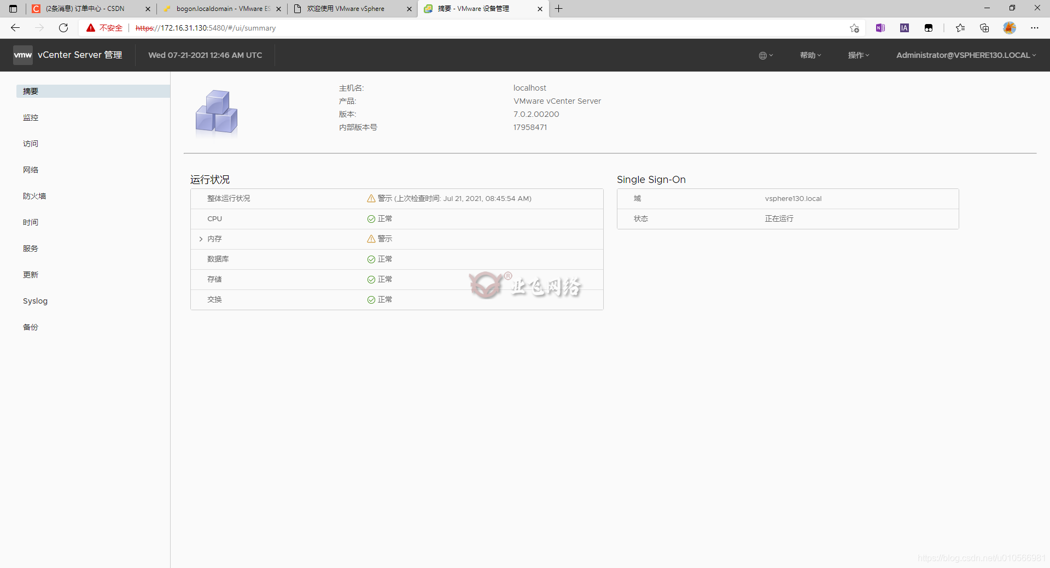Click the 数据库 row label
Viewport: 1050px width, 568px height.
[218, 259]
